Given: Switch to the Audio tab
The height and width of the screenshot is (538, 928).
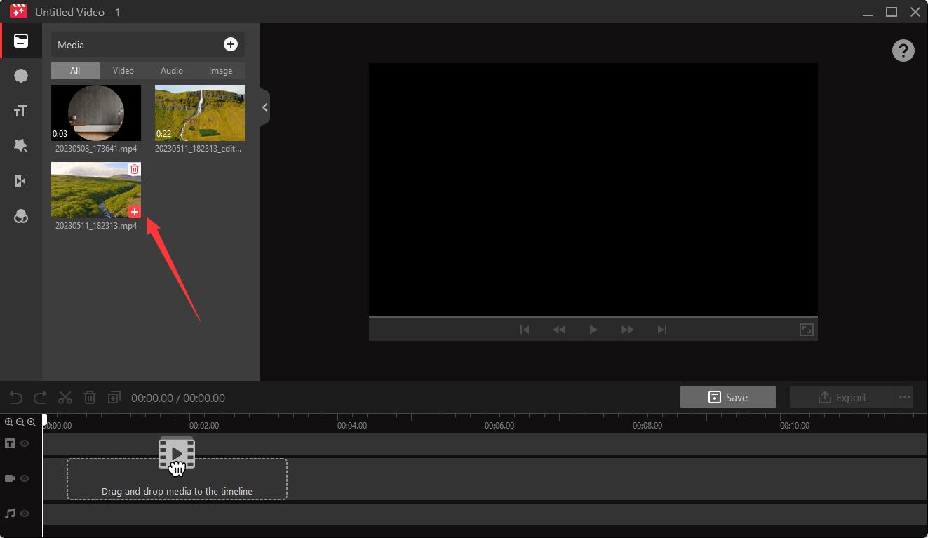Looking at the screenshot, I should point(171,70).
